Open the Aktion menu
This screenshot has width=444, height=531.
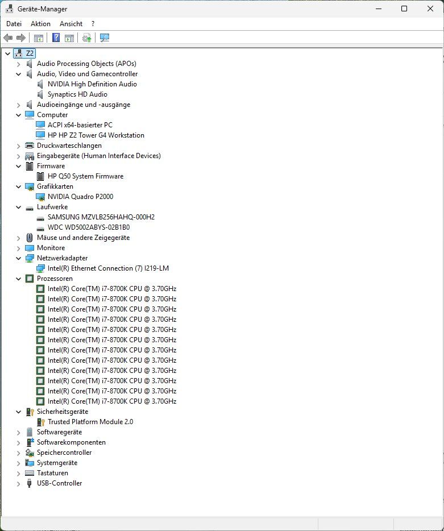click(40, 24)
